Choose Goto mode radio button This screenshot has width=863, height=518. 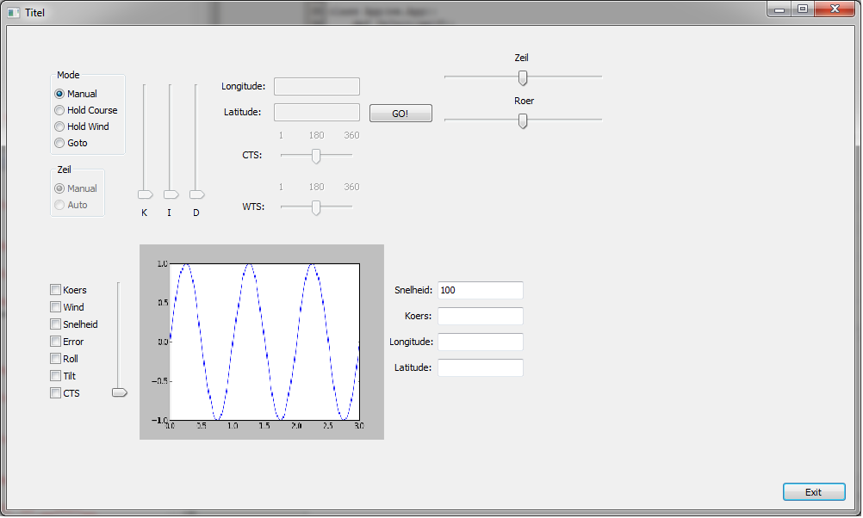(x=59, y=143)
